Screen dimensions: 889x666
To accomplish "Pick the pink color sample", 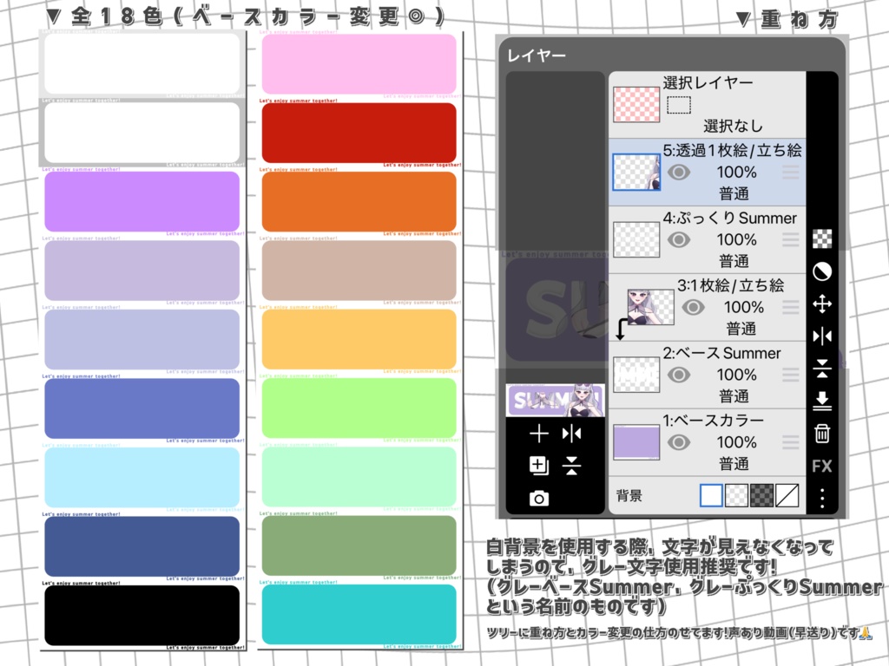I will (359, 64).
